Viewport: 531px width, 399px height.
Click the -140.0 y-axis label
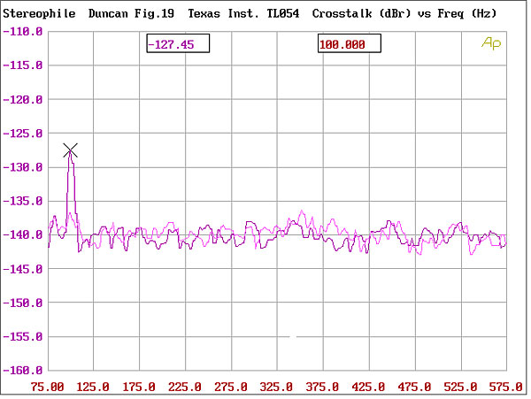(23, 234)
